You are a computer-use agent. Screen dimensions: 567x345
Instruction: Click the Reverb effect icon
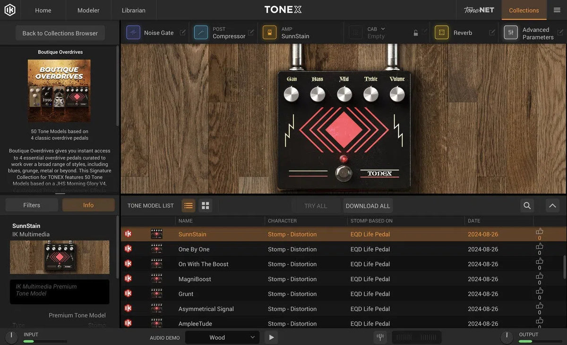coord(441,32)
